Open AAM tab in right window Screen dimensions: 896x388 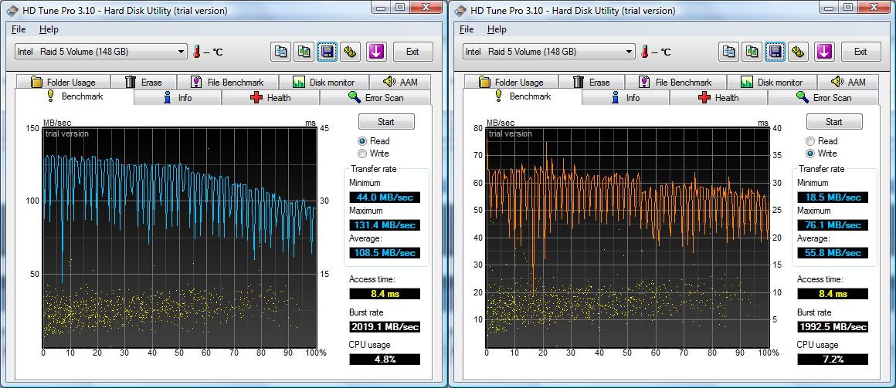(848, 83)
